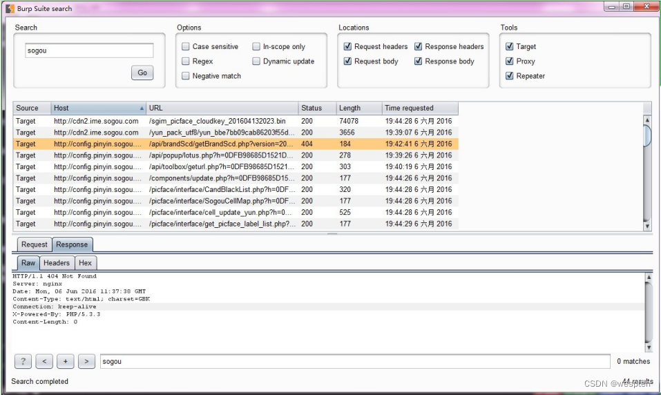Viewport: 661px width, 395px height.
Task: Select row with cell_update_yun.php URL
Action: click(236, 212)
